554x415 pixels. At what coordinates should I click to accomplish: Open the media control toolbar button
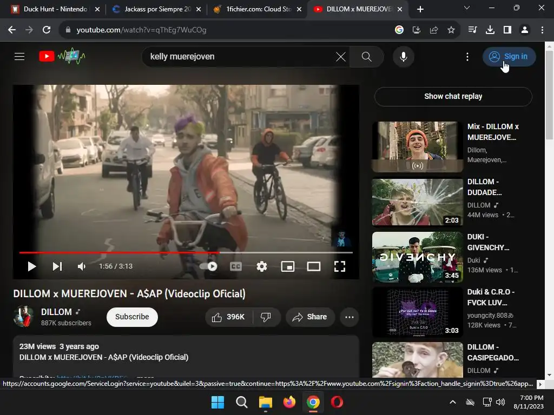pos(472,30)
